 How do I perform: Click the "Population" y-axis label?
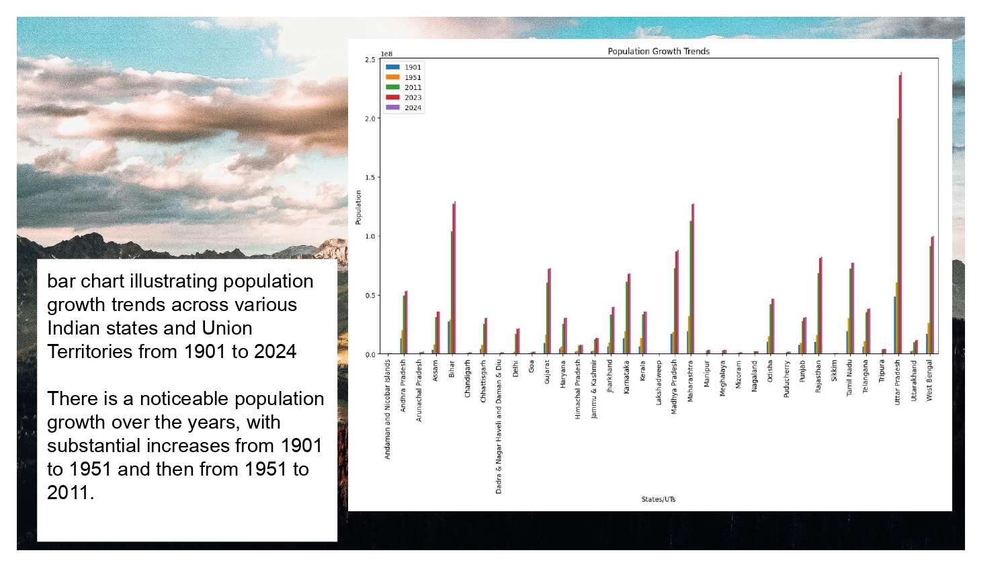click(358, 207)
